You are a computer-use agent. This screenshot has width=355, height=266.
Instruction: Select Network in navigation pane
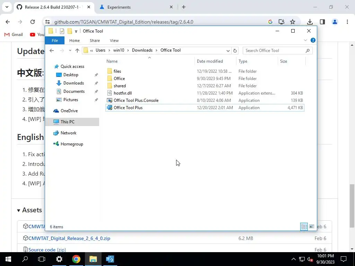pyautogui.click(x=68, y=133)
